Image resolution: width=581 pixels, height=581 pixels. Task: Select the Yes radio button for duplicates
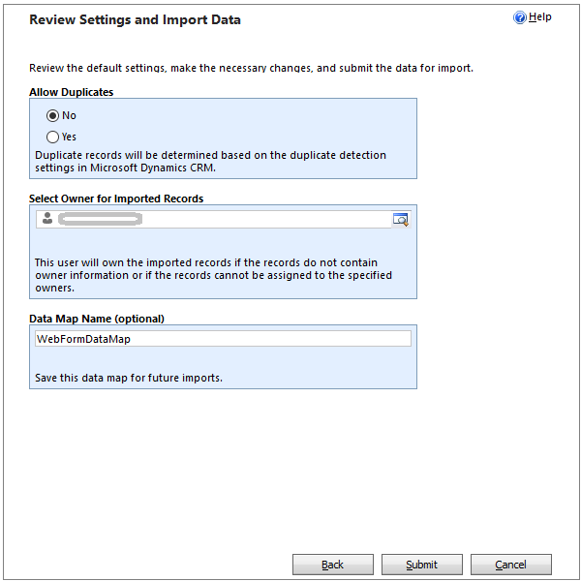coord(52,138)
